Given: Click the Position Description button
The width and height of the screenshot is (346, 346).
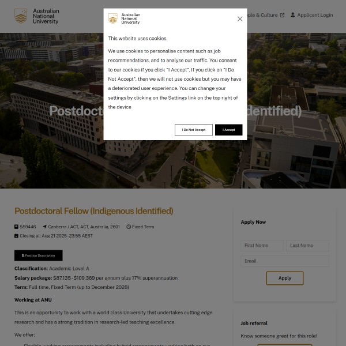Looking at the screenshot, I should [38, 255].
